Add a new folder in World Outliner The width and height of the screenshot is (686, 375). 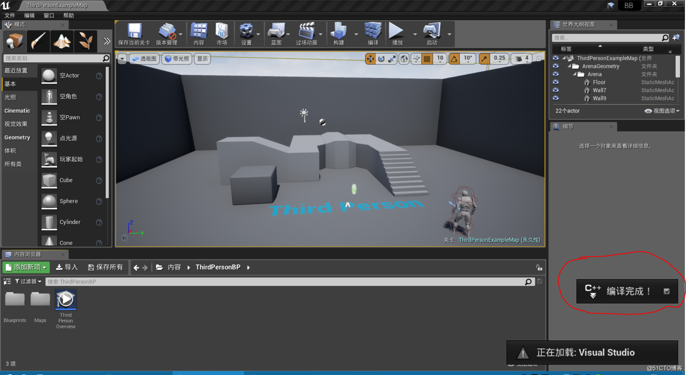pos(676,37)
